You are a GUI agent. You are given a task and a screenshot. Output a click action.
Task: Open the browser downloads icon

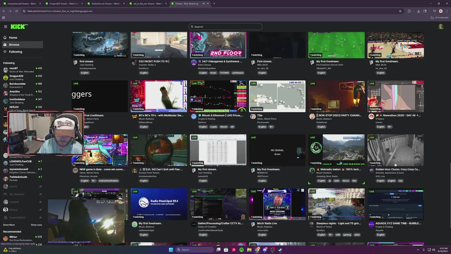tap(418, 11)
